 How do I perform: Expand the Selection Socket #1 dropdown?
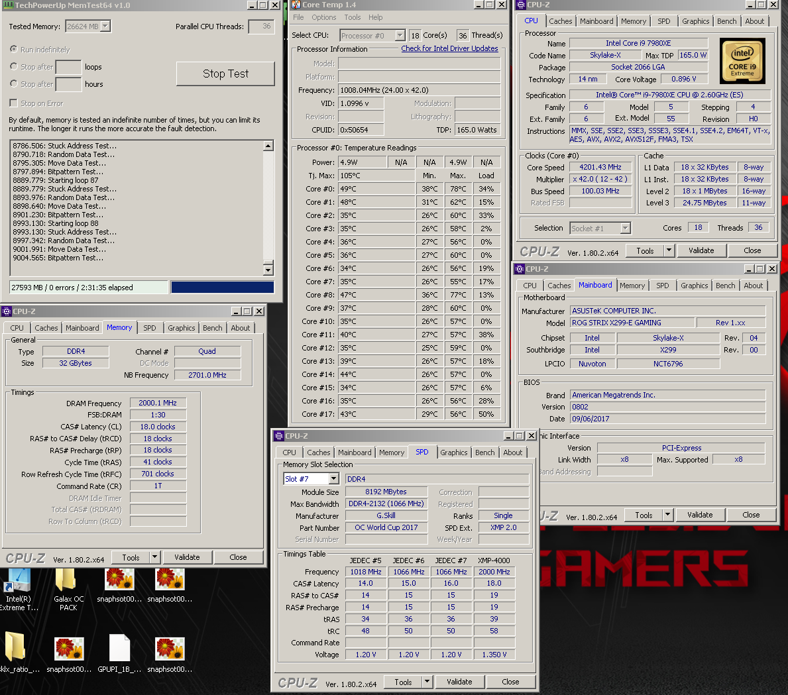point(625,228)
